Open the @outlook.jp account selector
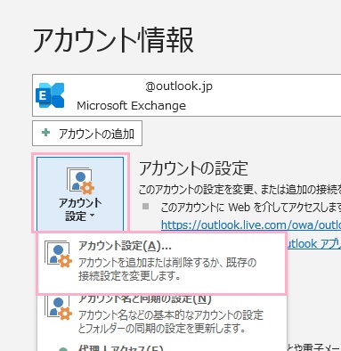 click(x=186, y=95)
